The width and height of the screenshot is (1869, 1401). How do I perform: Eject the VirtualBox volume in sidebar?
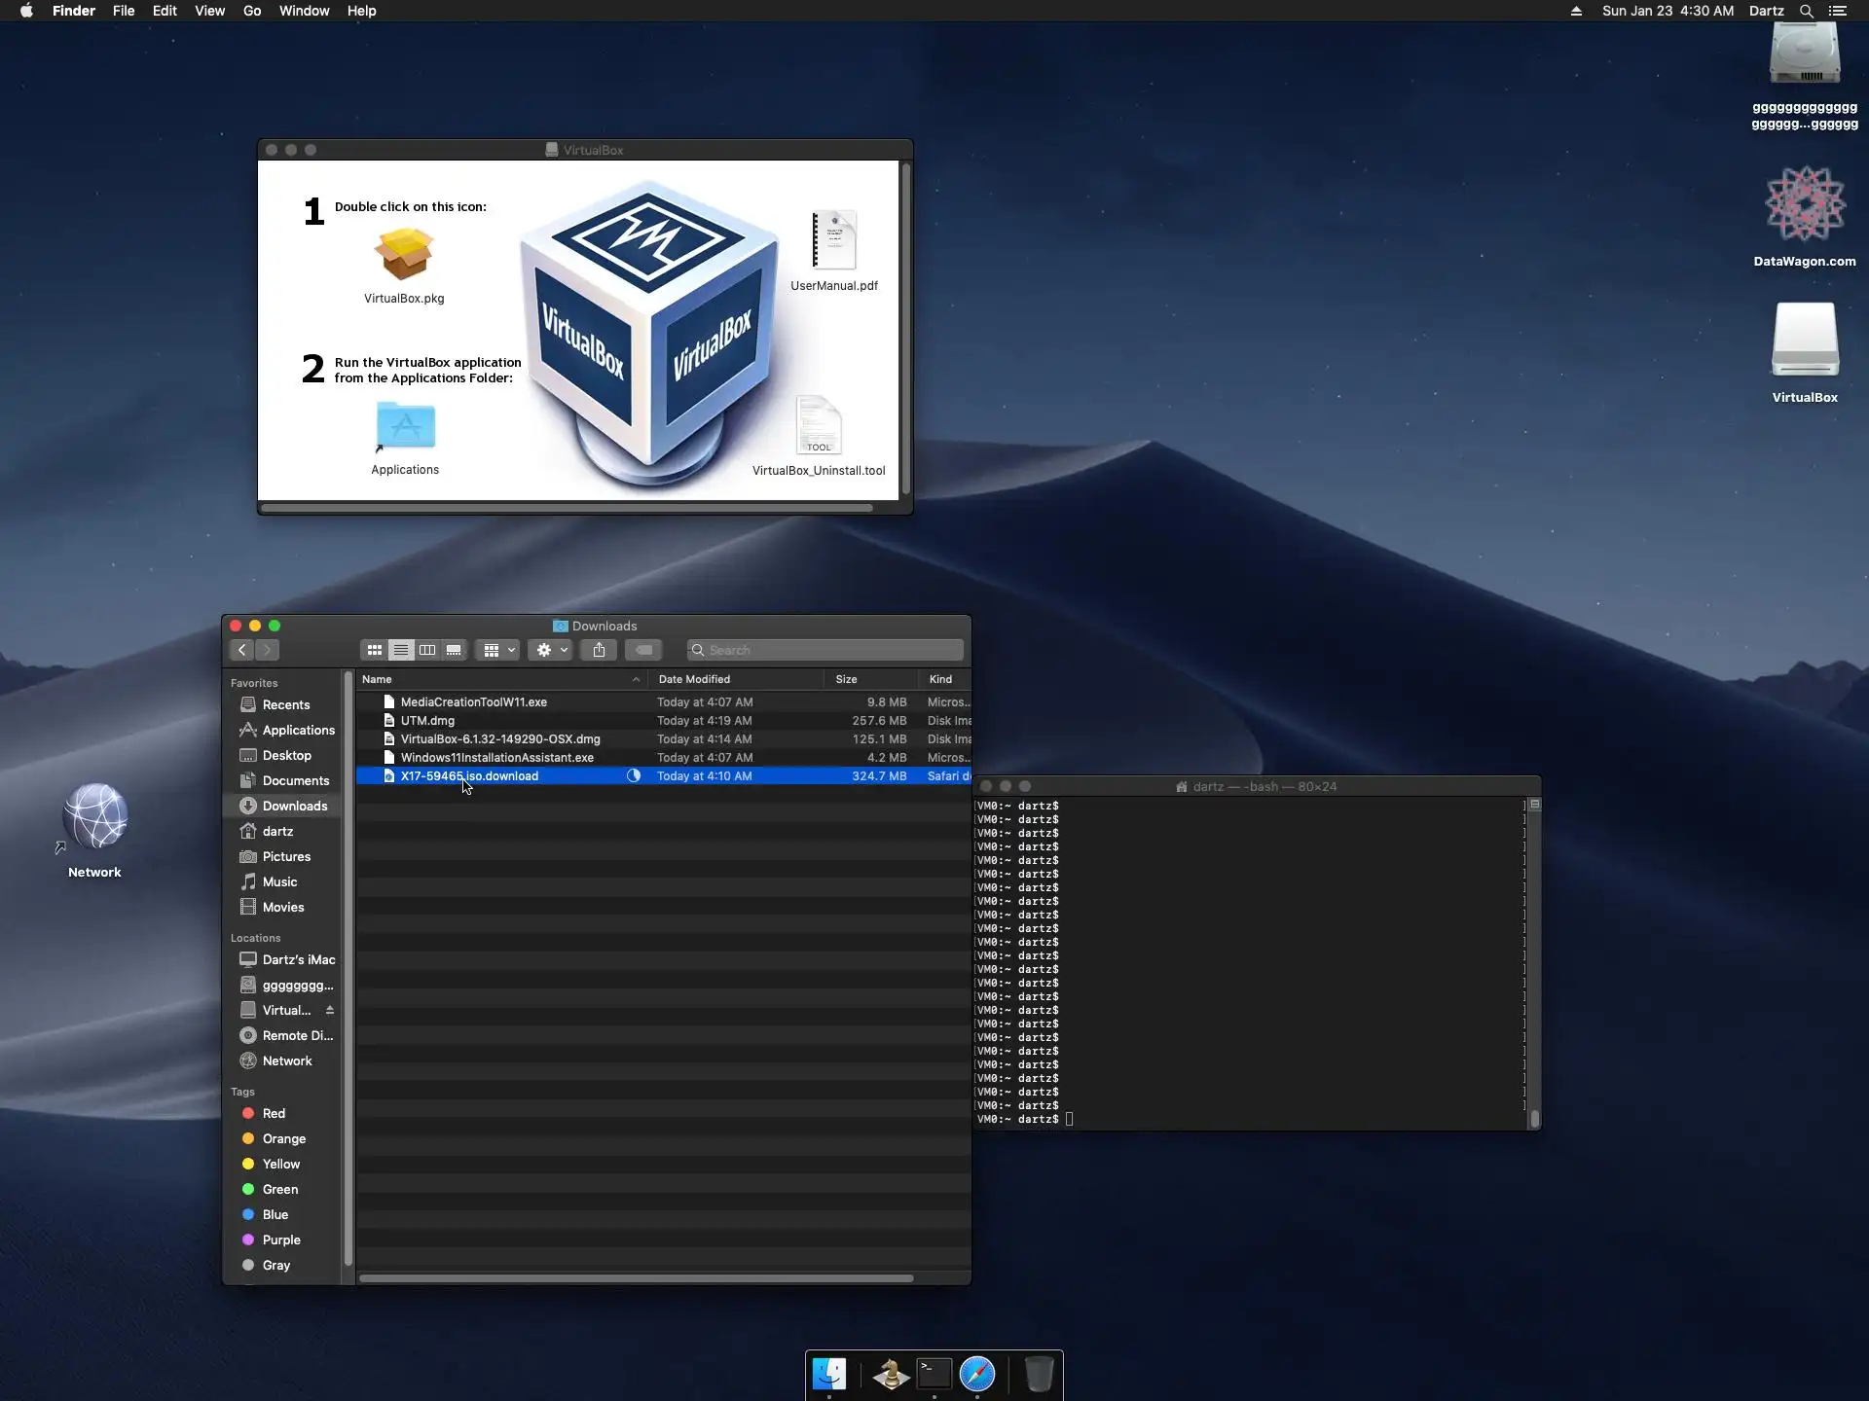point(330,1010)
